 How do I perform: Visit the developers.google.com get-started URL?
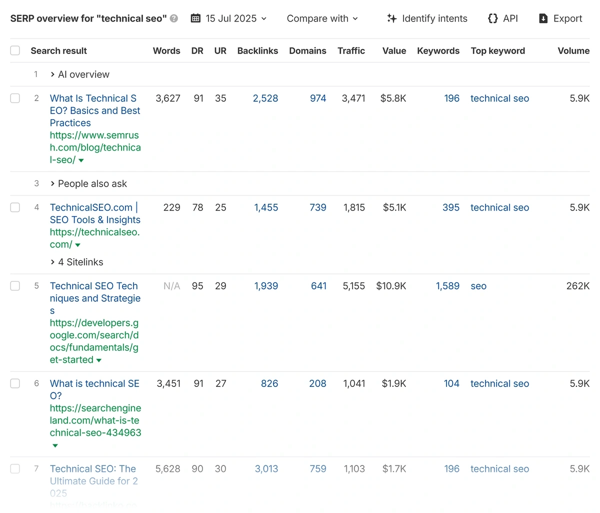coord(94,341)
